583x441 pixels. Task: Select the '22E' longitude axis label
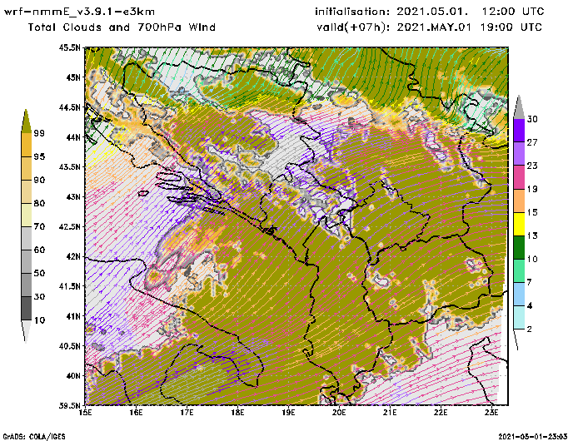point(441,413)
